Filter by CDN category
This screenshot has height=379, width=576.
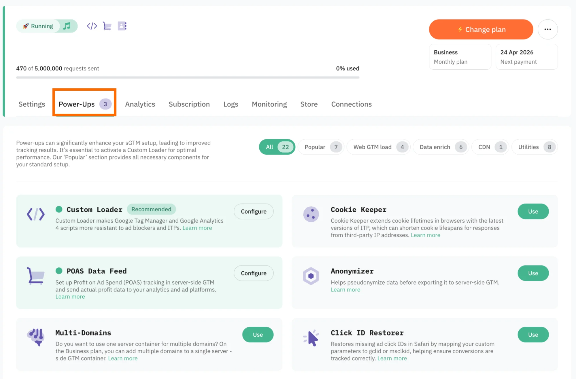(490, 147)
